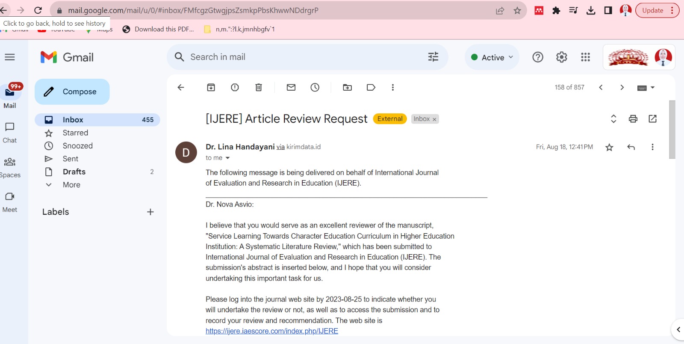Open the Move to folder icon
Viewport: 684px width, 344px height.
click(x=348, y=87)
